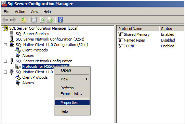Click the SQL Native Client 11.0 Configuration (32bit) icon
This screenshot has height=124, width=185.
click(x=12, y=45)
